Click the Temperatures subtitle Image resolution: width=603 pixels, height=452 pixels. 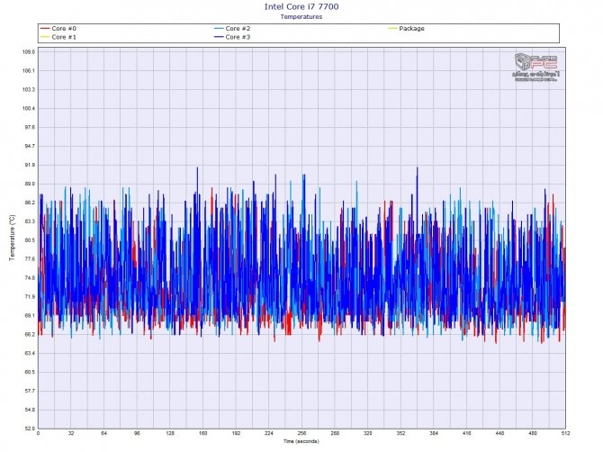pos(301,16)
